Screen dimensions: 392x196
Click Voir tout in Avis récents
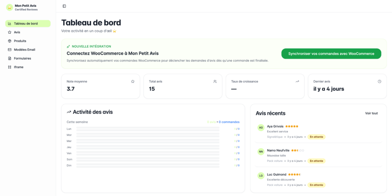pyautogui.click(x=371, y=113)
